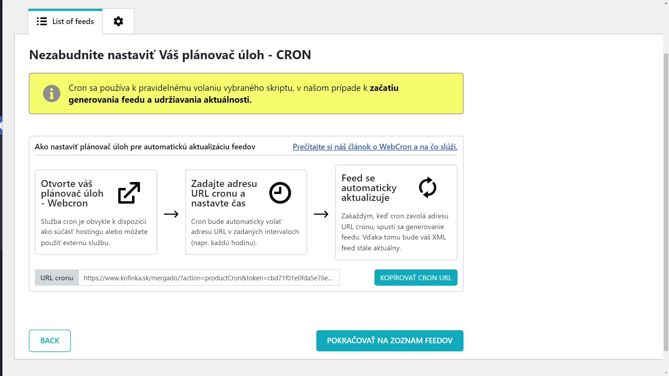Click KOPÍROVAŤ CRON URL button
Image resolution: width=669 pixels, height=376 pixels.
click(x=416, y=277)
